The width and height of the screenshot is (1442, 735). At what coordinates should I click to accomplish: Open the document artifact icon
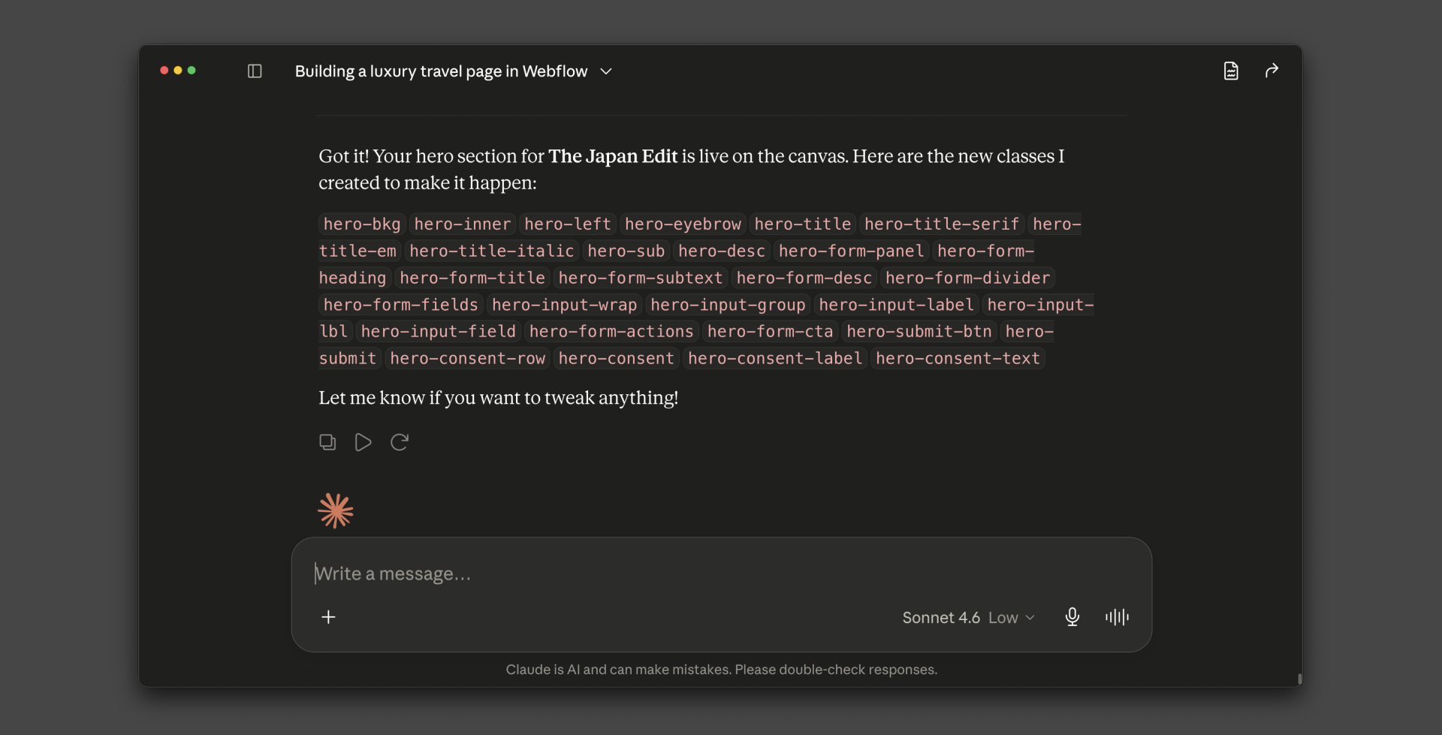1231,71
